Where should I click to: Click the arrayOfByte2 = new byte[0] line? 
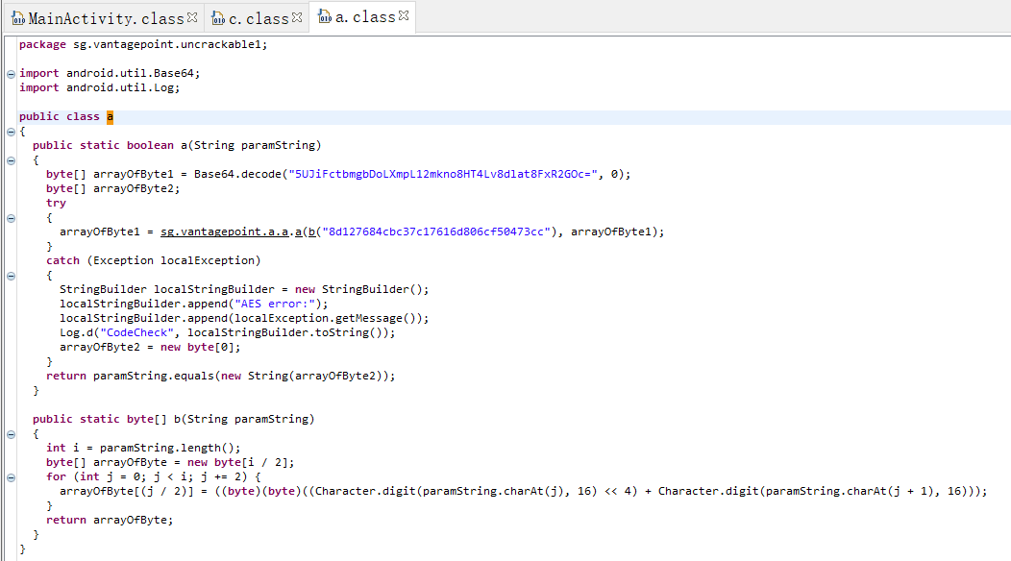click(x=150, y=347)
